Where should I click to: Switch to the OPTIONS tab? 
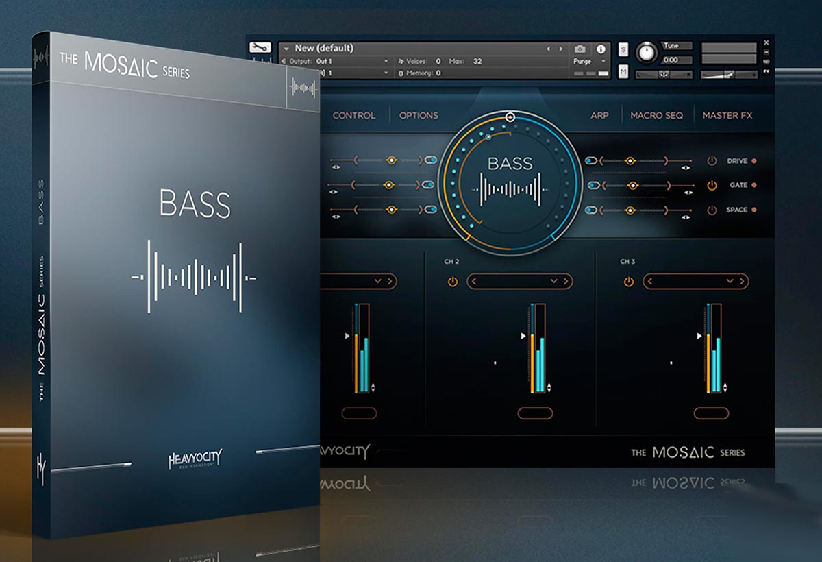point(419,115)
